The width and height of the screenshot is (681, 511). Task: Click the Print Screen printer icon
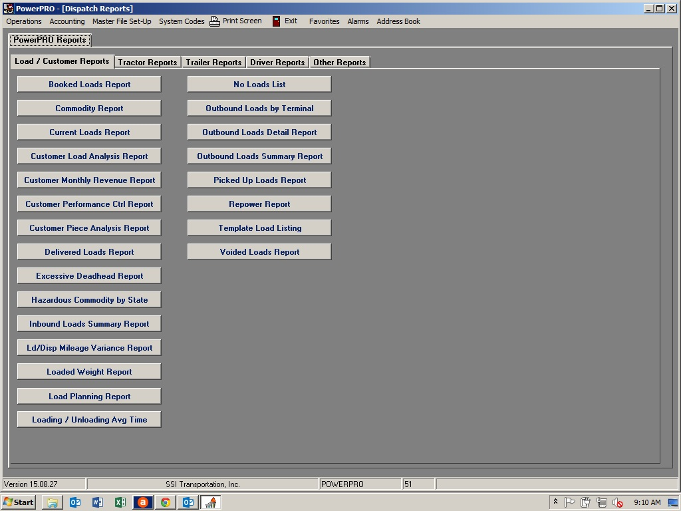(215, 21)
